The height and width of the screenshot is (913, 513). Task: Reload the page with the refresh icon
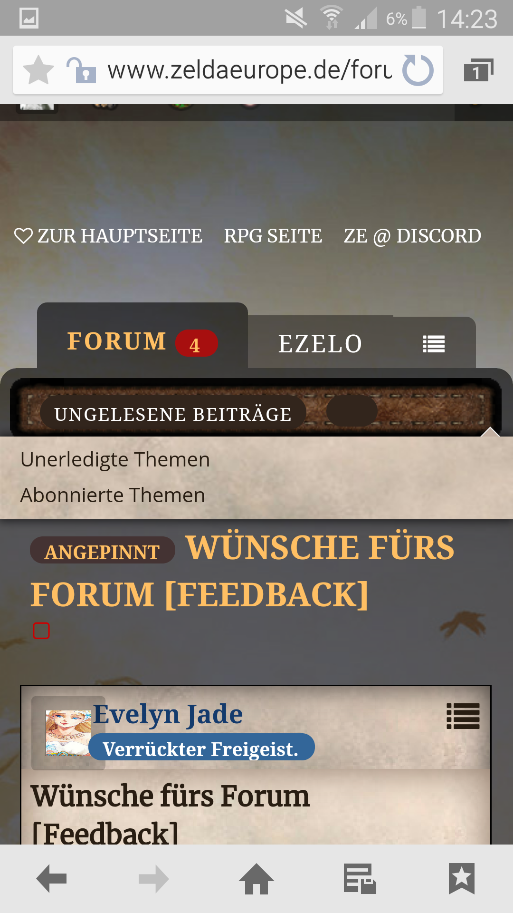[418, 70]
